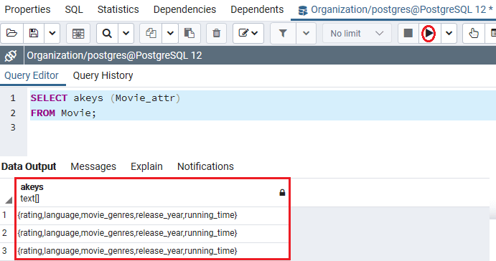Click the FROM Movie; line in editor
The width and height of the screenshot is (496, 261).
(63, 113)
